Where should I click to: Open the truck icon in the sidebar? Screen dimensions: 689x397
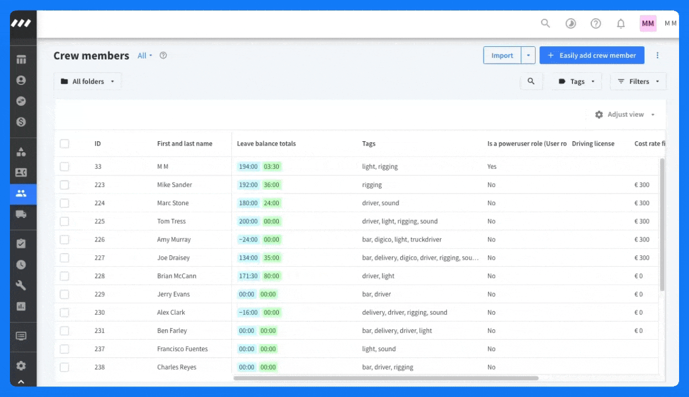(21, 214)
